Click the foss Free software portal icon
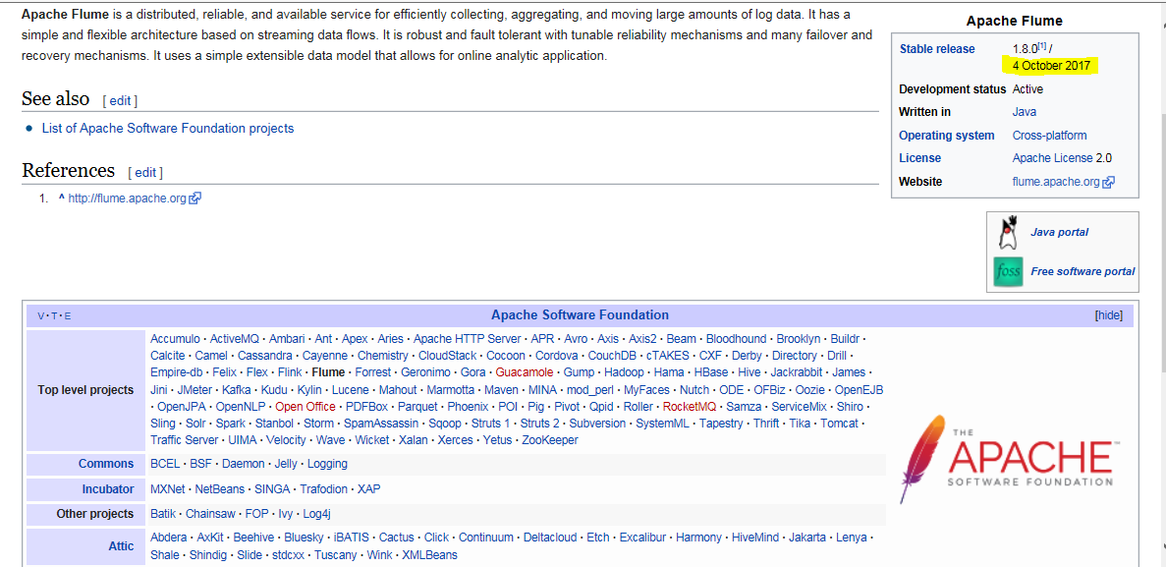Image resolution: width=1166 pixels, height=567 pixels. (1008, 271)
